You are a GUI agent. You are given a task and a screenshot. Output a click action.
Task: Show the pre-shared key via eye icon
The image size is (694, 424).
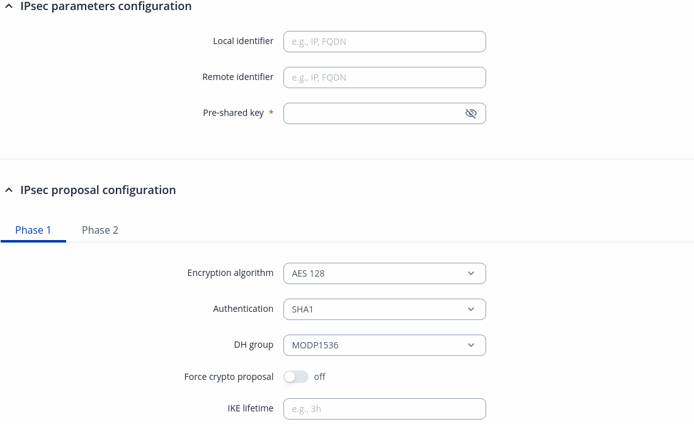pos(470,113)
